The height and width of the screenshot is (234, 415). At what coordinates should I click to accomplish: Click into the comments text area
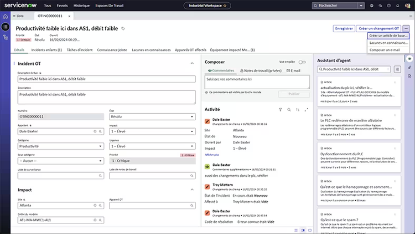(x=257, y=82)
